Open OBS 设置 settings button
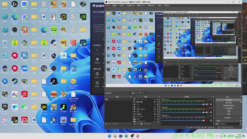247x139 pixels. pyautogui.click(x=228, y=111)
